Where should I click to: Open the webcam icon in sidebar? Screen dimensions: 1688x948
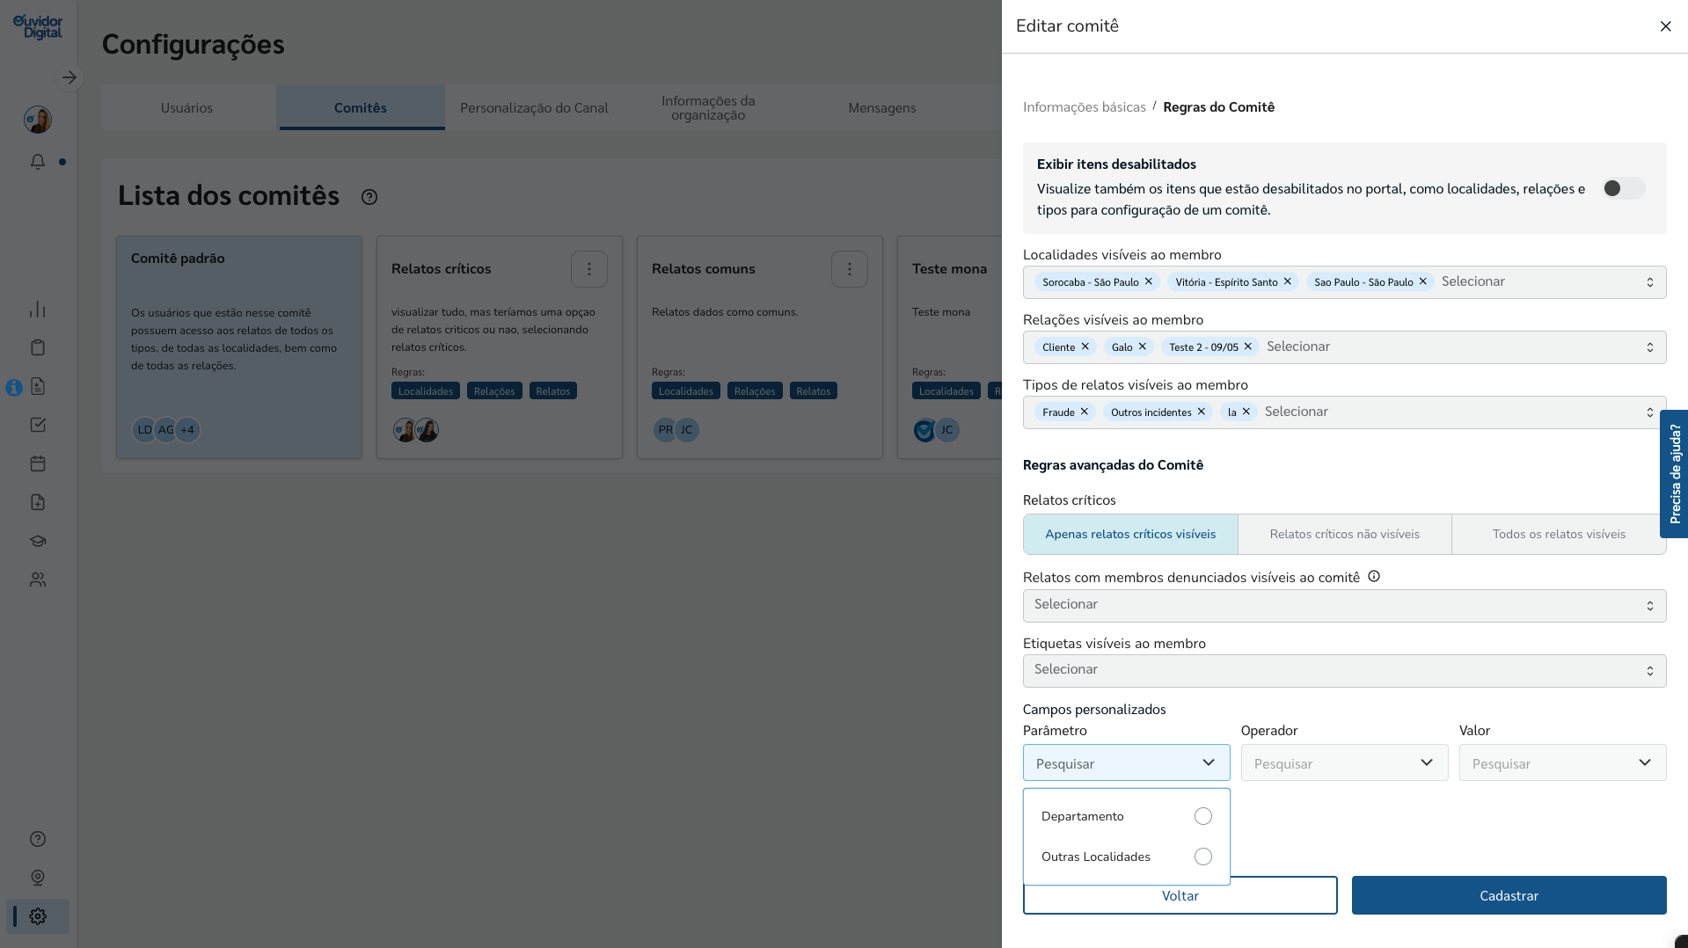38,878
